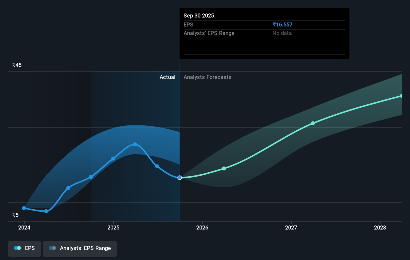Select the Sep 30 2025 EPS data point
The image size is (410, 260).
point(180,177)
